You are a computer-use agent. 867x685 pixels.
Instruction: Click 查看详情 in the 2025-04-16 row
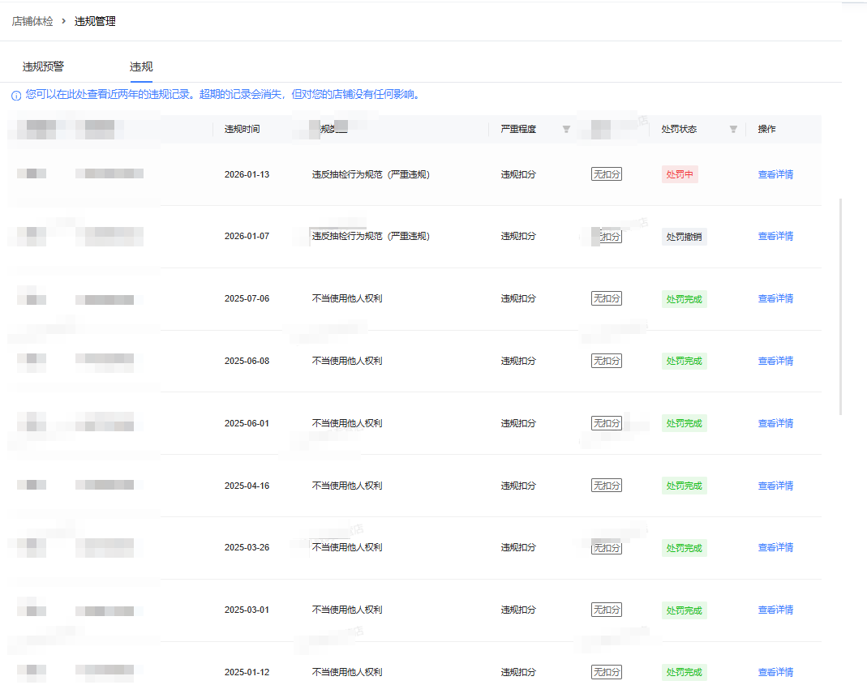[x=775, y=486]
